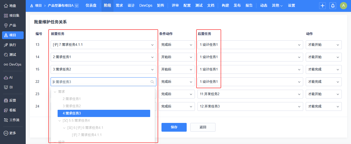The image size is (351, 144).
Task: Go to 产品 lightbulb sidebar icon
Action: [x=6, y=25]
